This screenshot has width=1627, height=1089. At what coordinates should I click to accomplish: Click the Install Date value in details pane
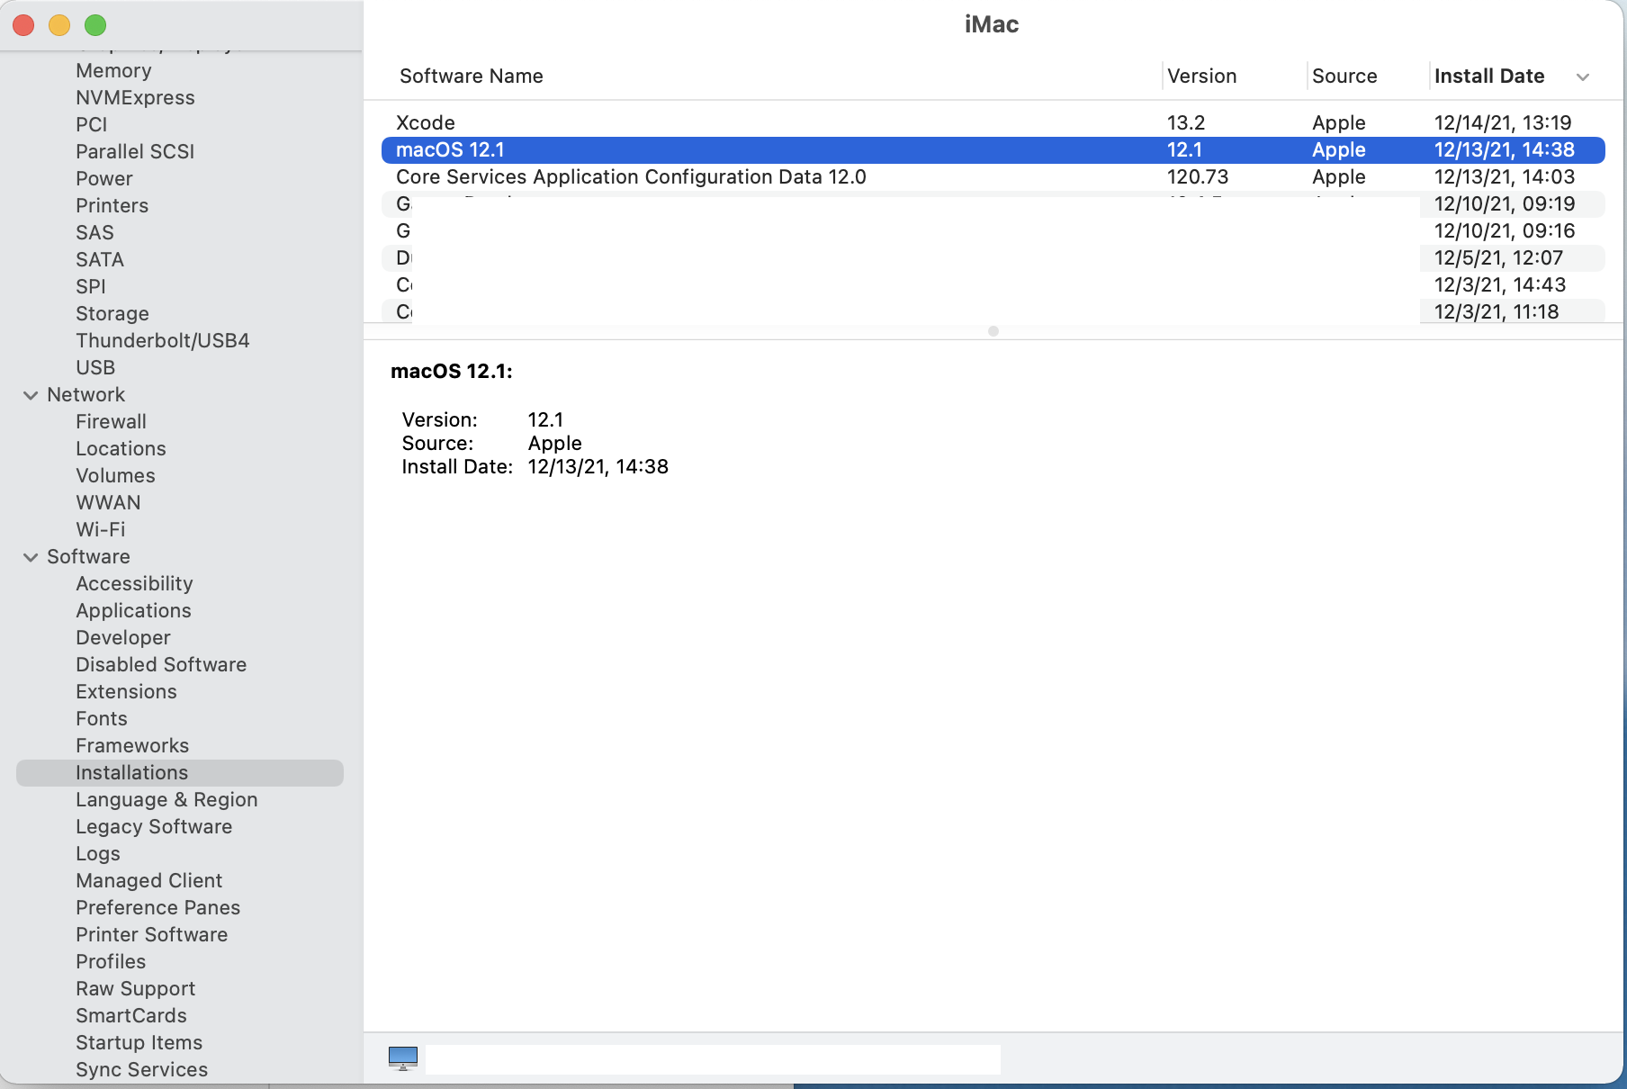tap(598, 467)
